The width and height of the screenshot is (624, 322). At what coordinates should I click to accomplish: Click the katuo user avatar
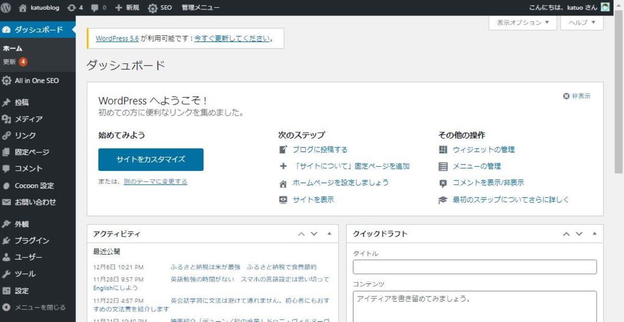click(x=605, y=8)
